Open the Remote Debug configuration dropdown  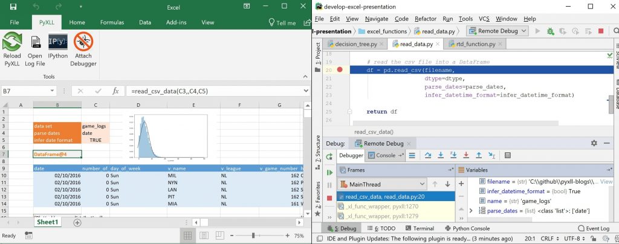click(x=497, y=31)
